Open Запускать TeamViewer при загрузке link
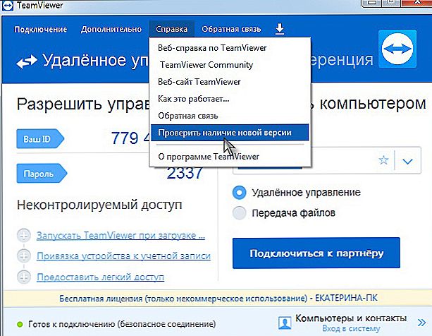The height and width of the screenshot is (336, 432). [x=121, y=236]
